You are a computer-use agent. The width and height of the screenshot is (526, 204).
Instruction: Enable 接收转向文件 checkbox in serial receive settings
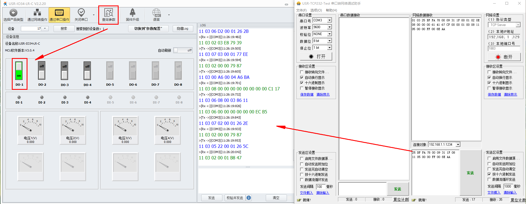pos(302,72)
